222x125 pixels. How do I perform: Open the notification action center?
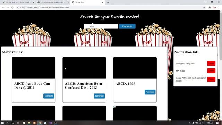217,123
